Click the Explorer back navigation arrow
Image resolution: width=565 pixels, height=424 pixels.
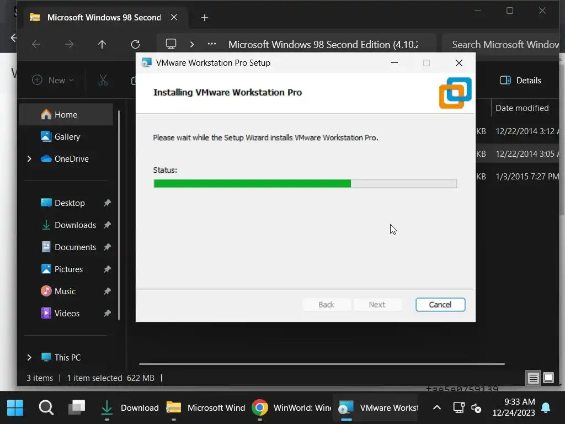(x=36, y=44)
